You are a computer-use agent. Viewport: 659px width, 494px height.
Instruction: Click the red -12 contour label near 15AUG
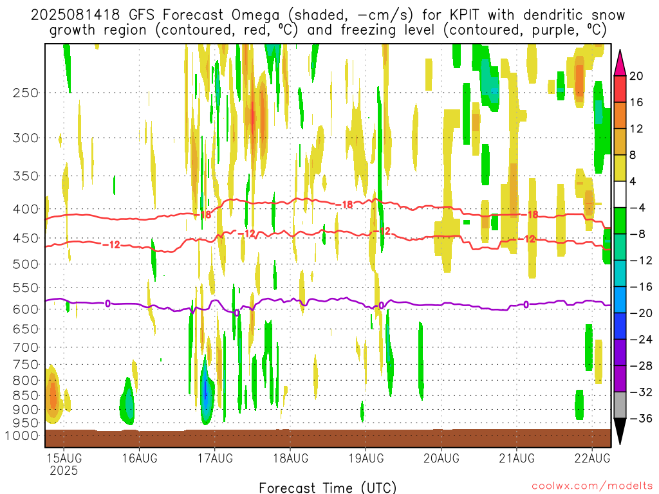click(111, 244)
